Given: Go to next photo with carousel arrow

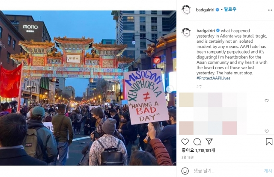Looking at the screenshot, I should tap(169, 89).
